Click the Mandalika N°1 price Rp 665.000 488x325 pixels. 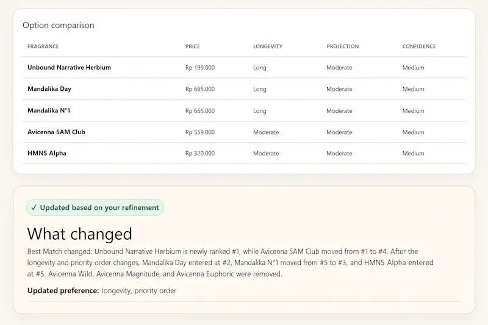pyautogui.click(x=200, y=111)
